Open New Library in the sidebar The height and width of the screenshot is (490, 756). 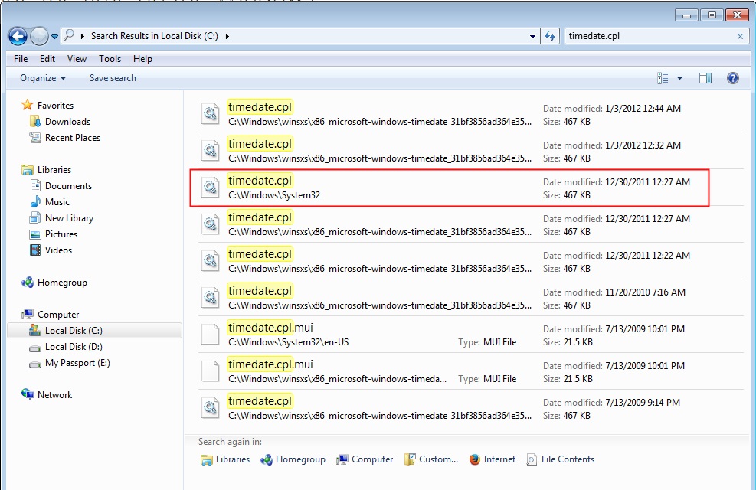click(x=70, y=218)
